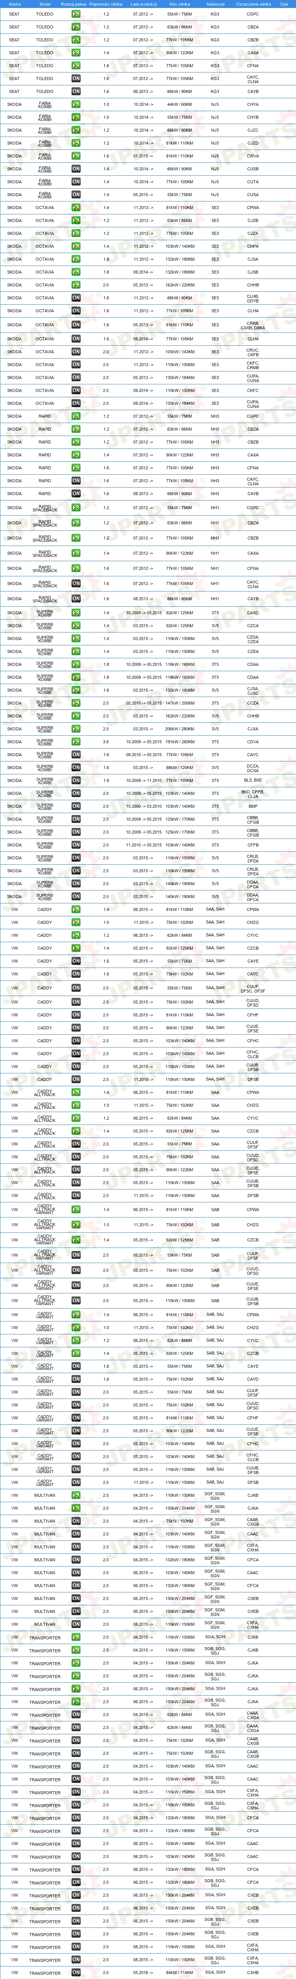
Task: Click diesel ON icon in Rapid Spaceback CAYB row
Action: click(76, 599)
